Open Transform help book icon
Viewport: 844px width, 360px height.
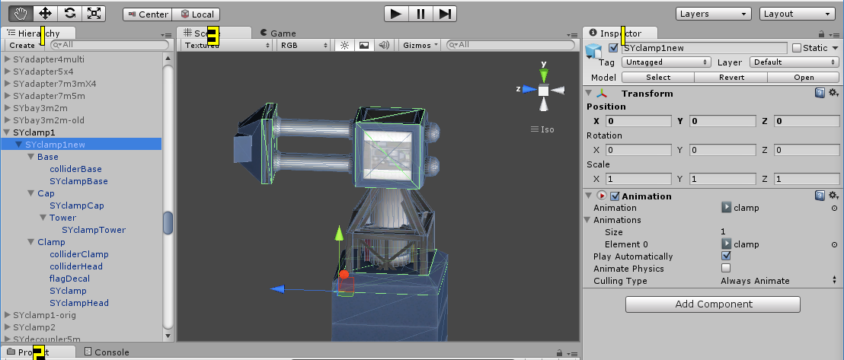(x=819, y=93)
